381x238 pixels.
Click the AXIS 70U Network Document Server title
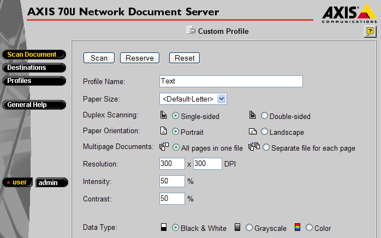tap(123, 11)
